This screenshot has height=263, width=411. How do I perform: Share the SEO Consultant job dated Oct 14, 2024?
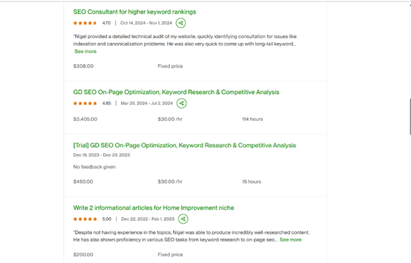tap(181, 23)
